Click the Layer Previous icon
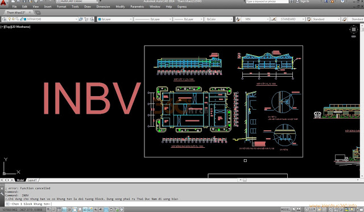The image size is (364, 212). point(86,19)
